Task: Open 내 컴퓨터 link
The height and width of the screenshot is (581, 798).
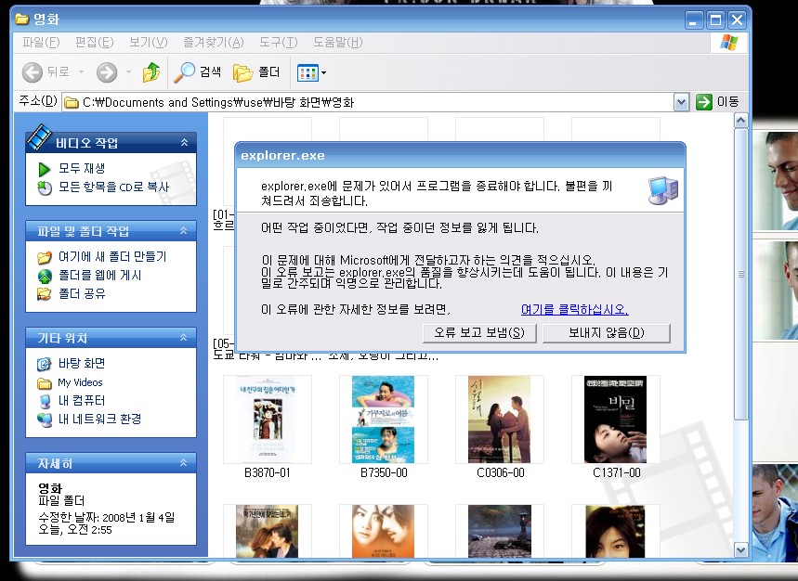Action: click(82, 400)
